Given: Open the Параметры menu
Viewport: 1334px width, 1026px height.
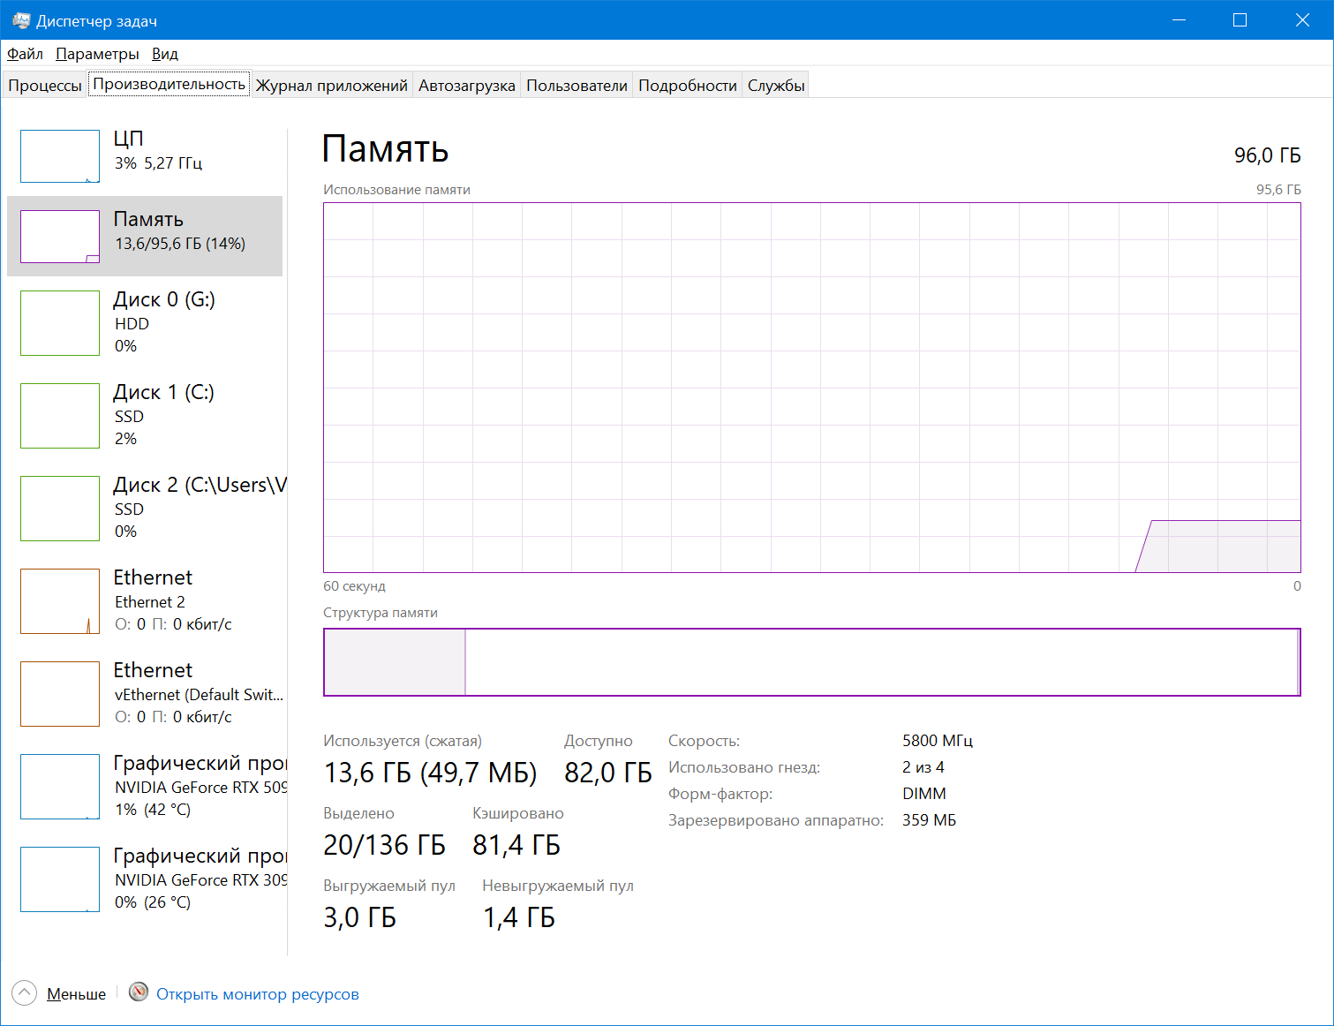Looking at the screenshot, I should point(97,54).
